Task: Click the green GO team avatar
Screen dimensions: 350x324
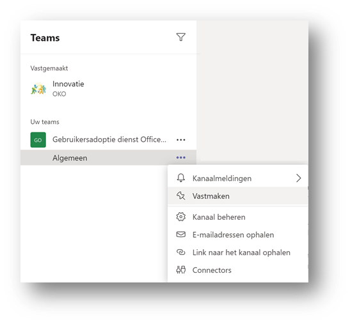Action: [x=38, y=140]
